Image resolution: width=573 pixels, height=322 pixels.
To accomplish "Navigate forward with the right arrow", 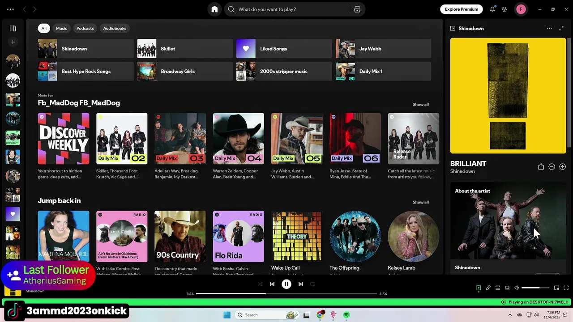I will [34, 9].
